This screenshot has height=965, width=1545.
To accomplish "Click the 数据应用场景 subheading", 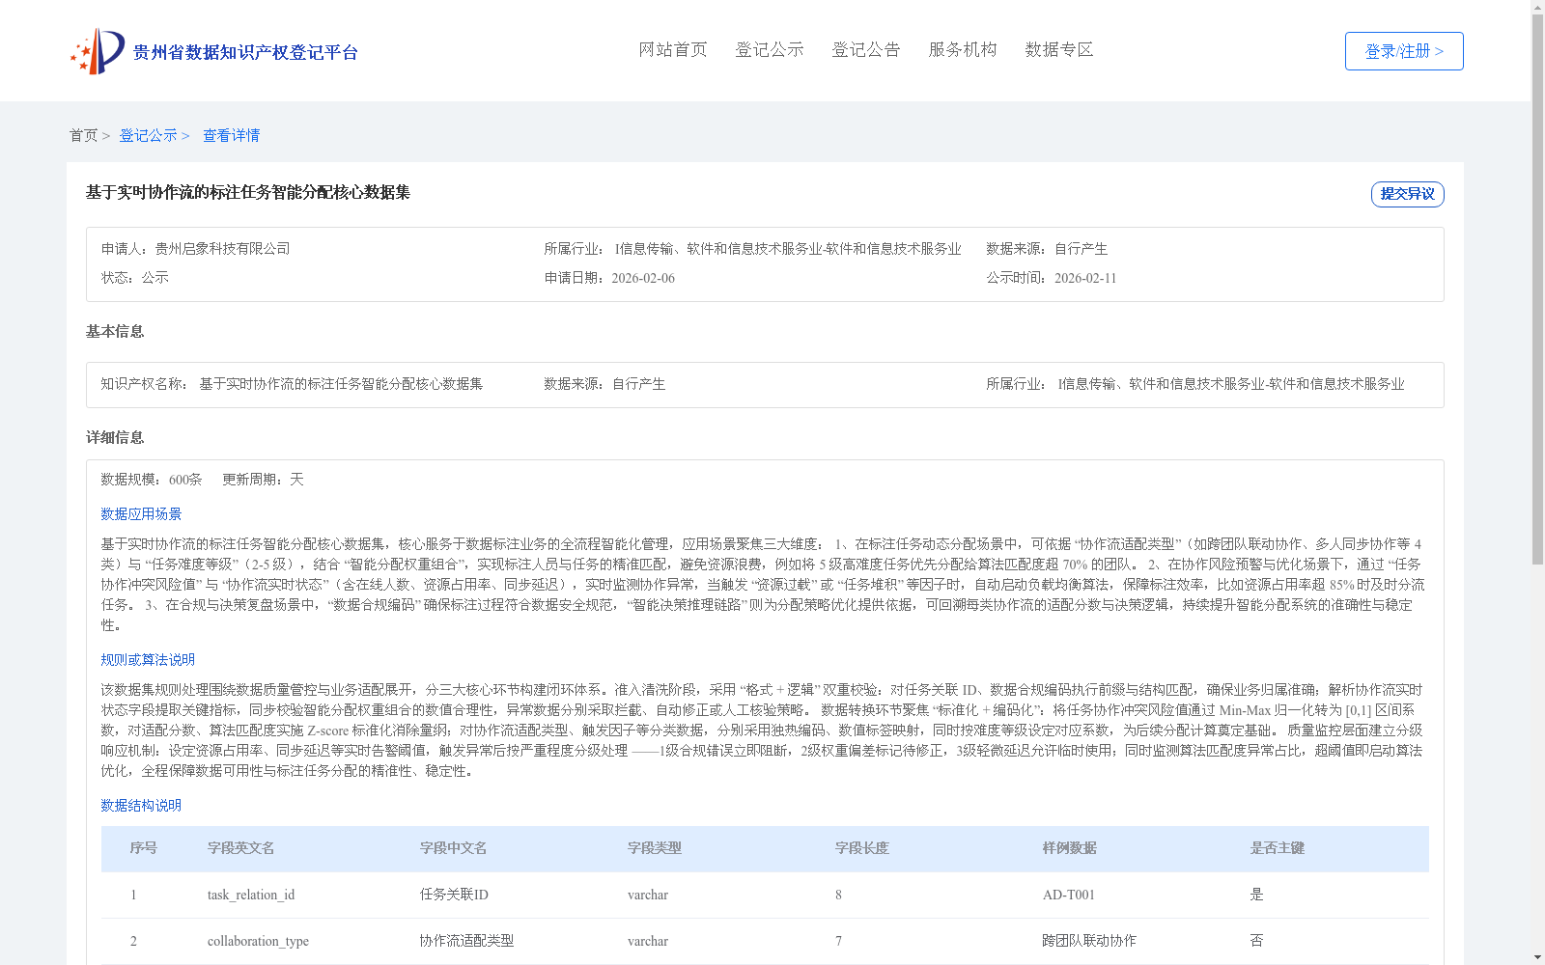I will click(x=141, y=514).
